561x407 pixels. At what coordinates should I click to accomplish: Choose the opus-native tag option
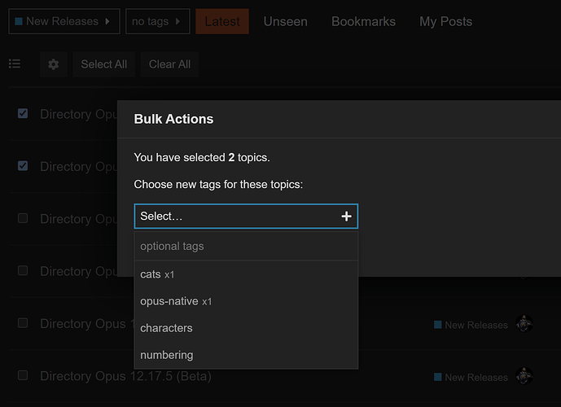click(246, 301)
